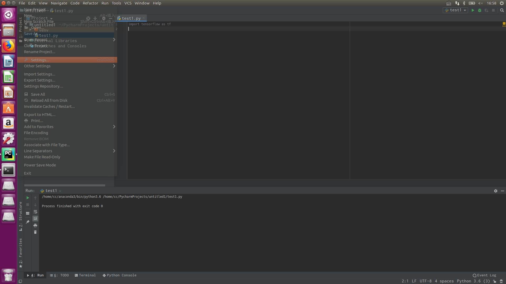Select Settings... in the File menu

40,60
